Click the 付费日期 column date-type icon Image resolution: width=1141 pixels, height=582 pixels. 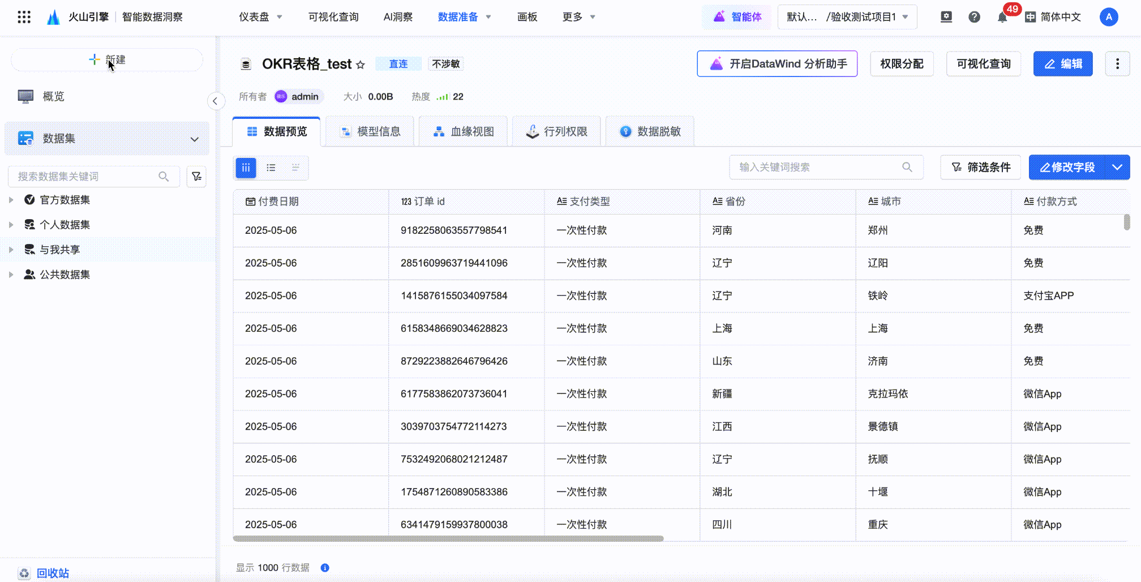point(250,202)
